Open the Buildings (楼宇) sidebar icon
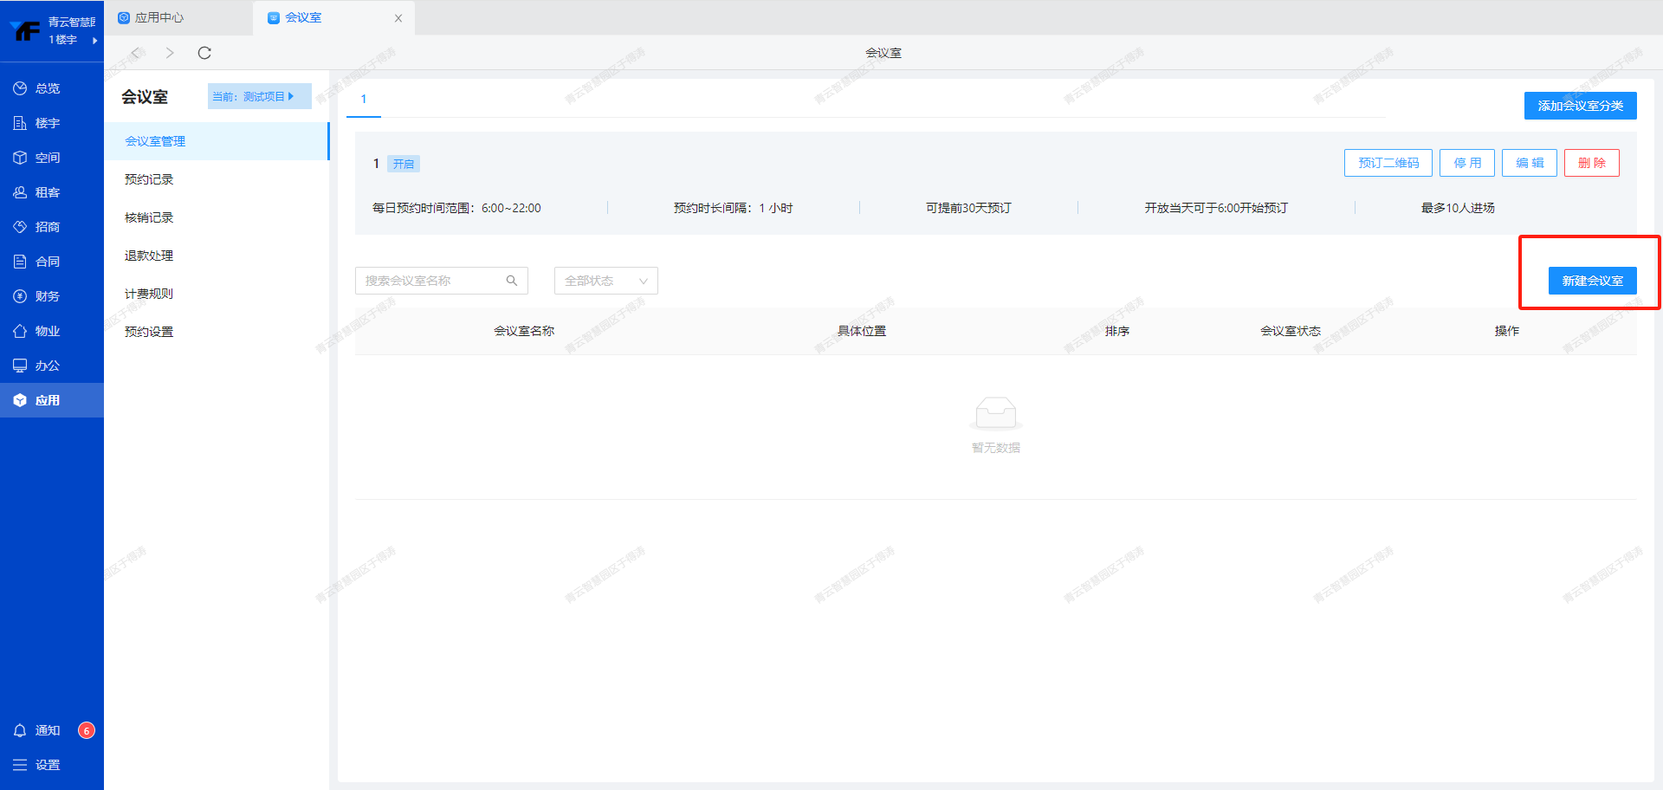Screen dimensions: 1663x790 20,123
